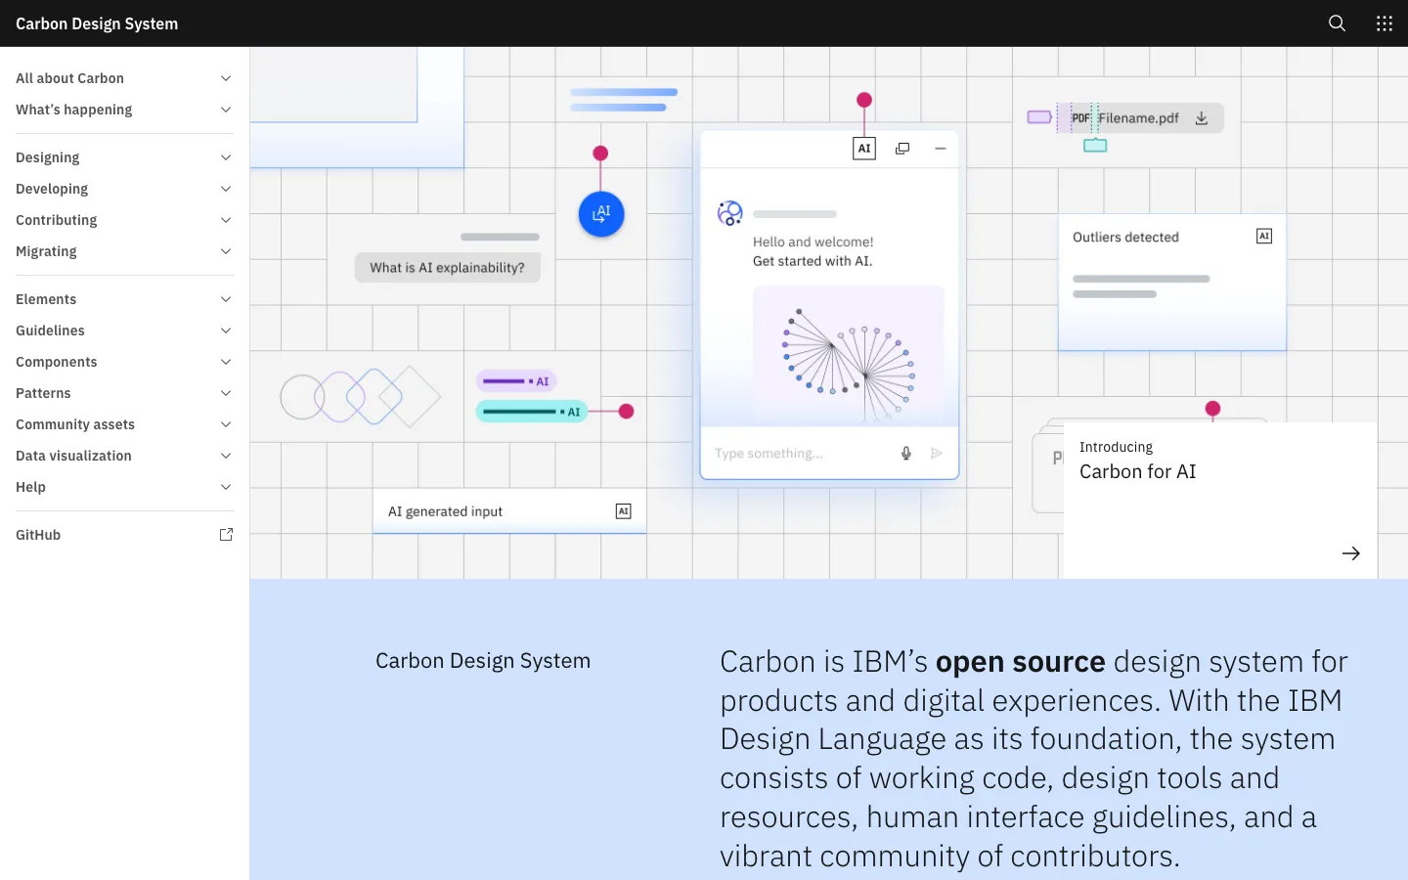Expand the Patterns nav section
Screen dimensions: 1408x880
pos(124,393)
